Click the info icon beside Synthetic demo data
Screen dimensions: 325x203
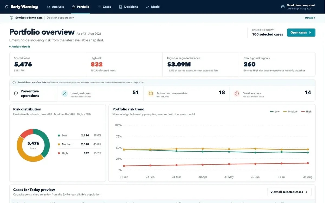click(x=11, y=18)
